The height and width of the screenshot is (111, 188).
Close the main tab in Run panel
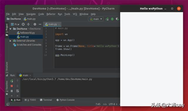point(30,75)
